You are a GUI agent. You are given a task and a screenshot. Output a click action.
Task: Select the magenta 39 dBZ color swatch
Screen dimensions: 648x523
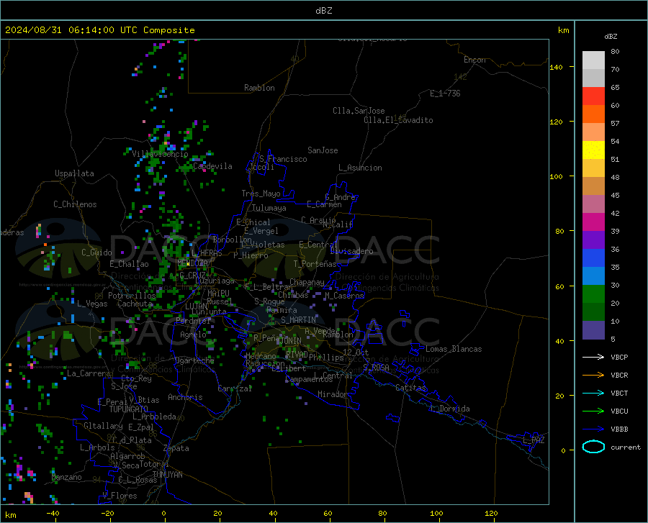pyautogui.click(x=593, y=222)
